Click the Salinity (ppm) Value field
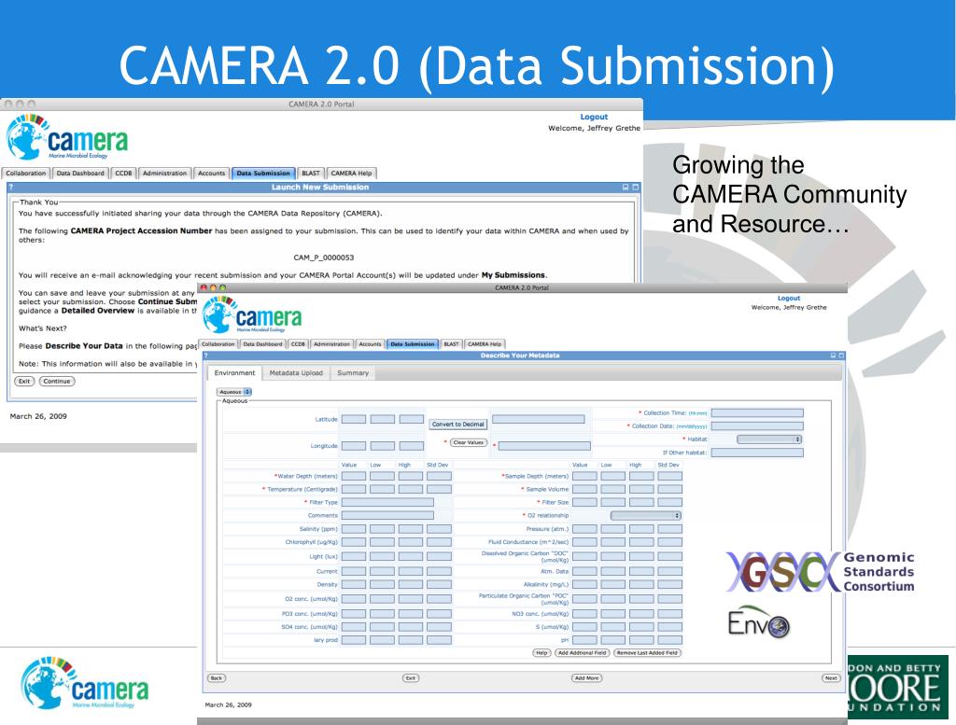The width and height of the screenshot is (956, 725). coord(354,529)
